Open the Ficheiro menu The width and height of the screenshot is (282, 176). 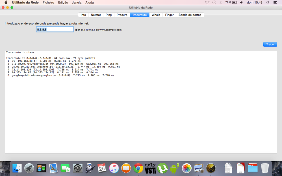pos(48,2)
